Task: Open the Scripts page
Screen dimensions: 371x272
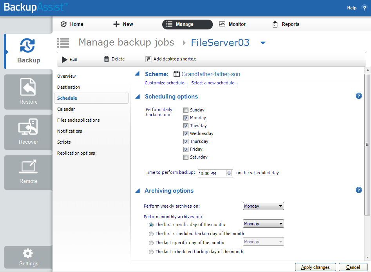Action: (x=64, y=142)
